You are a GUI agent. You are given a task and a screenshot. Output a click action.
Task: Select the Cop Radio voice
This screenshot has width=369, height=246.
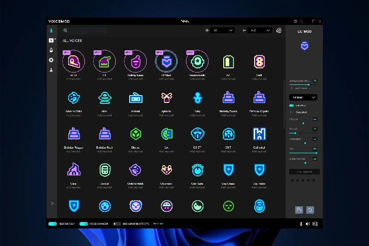tap(259, 170)
